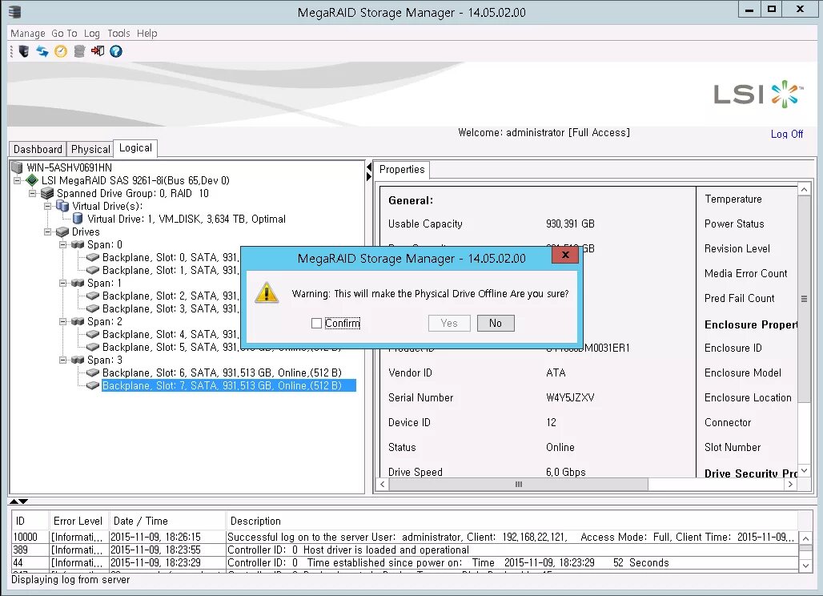This screenshot has height=596, width=823.
Task: Select Backplane Slot: 6 drive row
Action: pyautogui.click(x=222, y=372)
